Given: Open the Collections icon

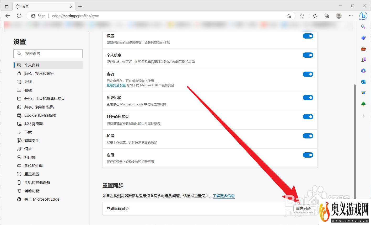Looking at the screenshot, I should [327, 16].
